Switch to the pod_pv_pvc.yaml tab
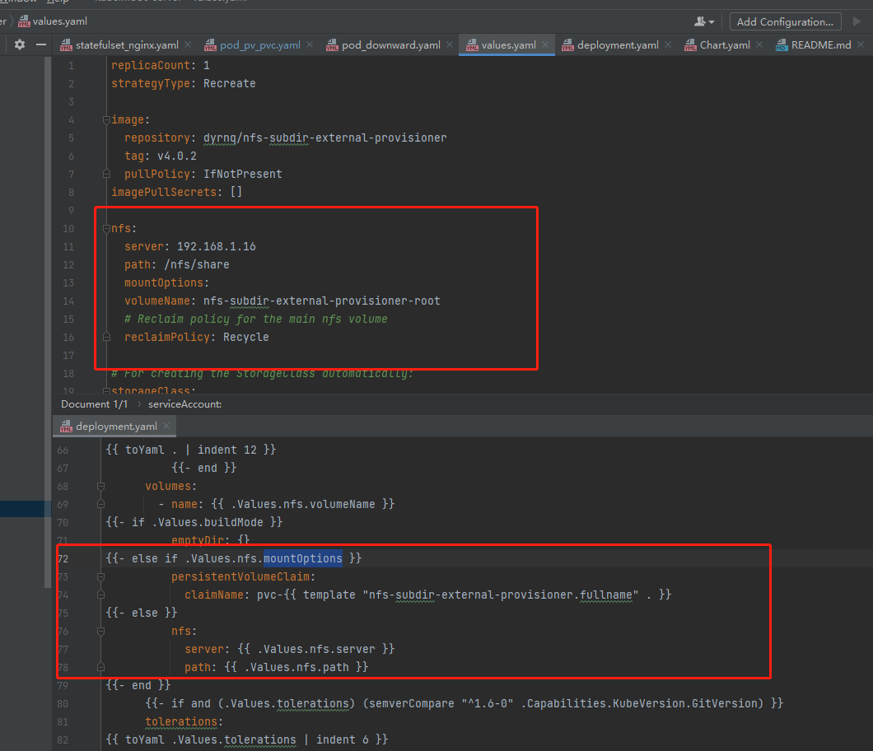 tap(259, 44)
